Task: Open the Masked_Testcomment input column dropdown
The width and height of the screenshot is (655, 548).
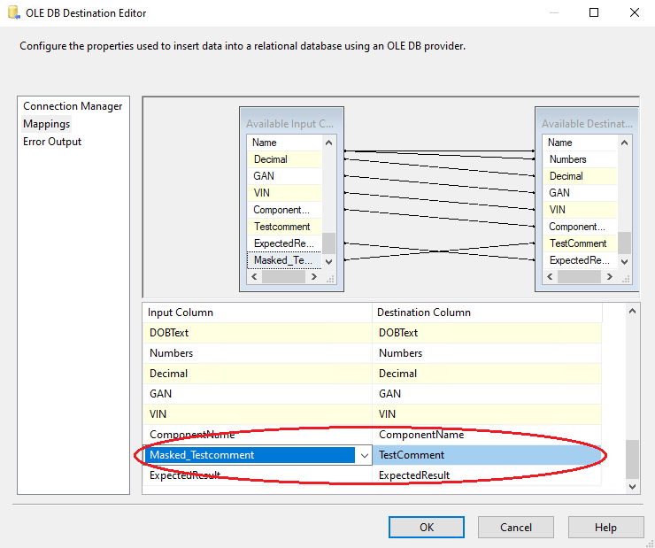Action: click(364, 455)
